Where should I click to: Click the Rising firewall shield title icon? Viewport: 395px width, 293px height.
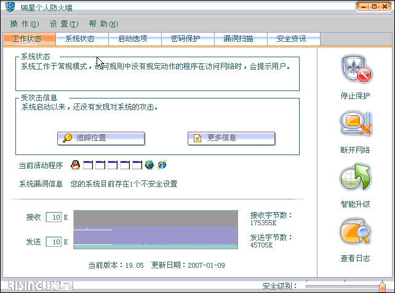(10, 7)
